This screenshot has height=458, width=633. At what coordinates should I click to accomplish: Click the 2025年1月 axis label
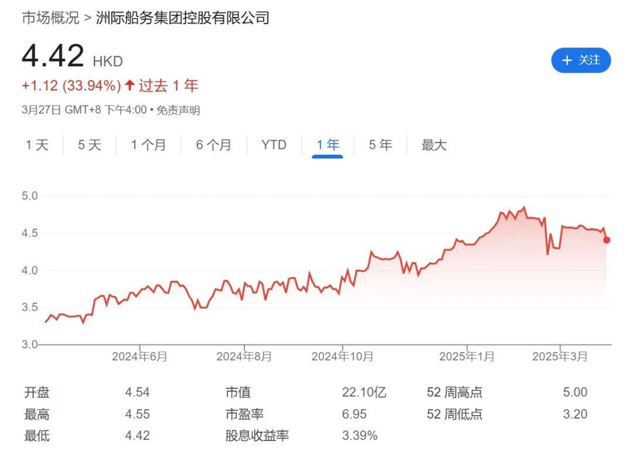pos(467,357)
